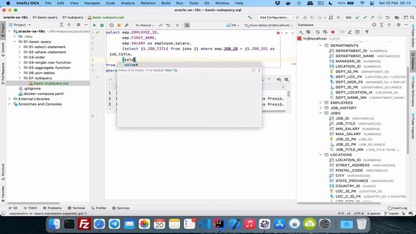Run the SQL statement with the Execute arrow

[94, 25]
